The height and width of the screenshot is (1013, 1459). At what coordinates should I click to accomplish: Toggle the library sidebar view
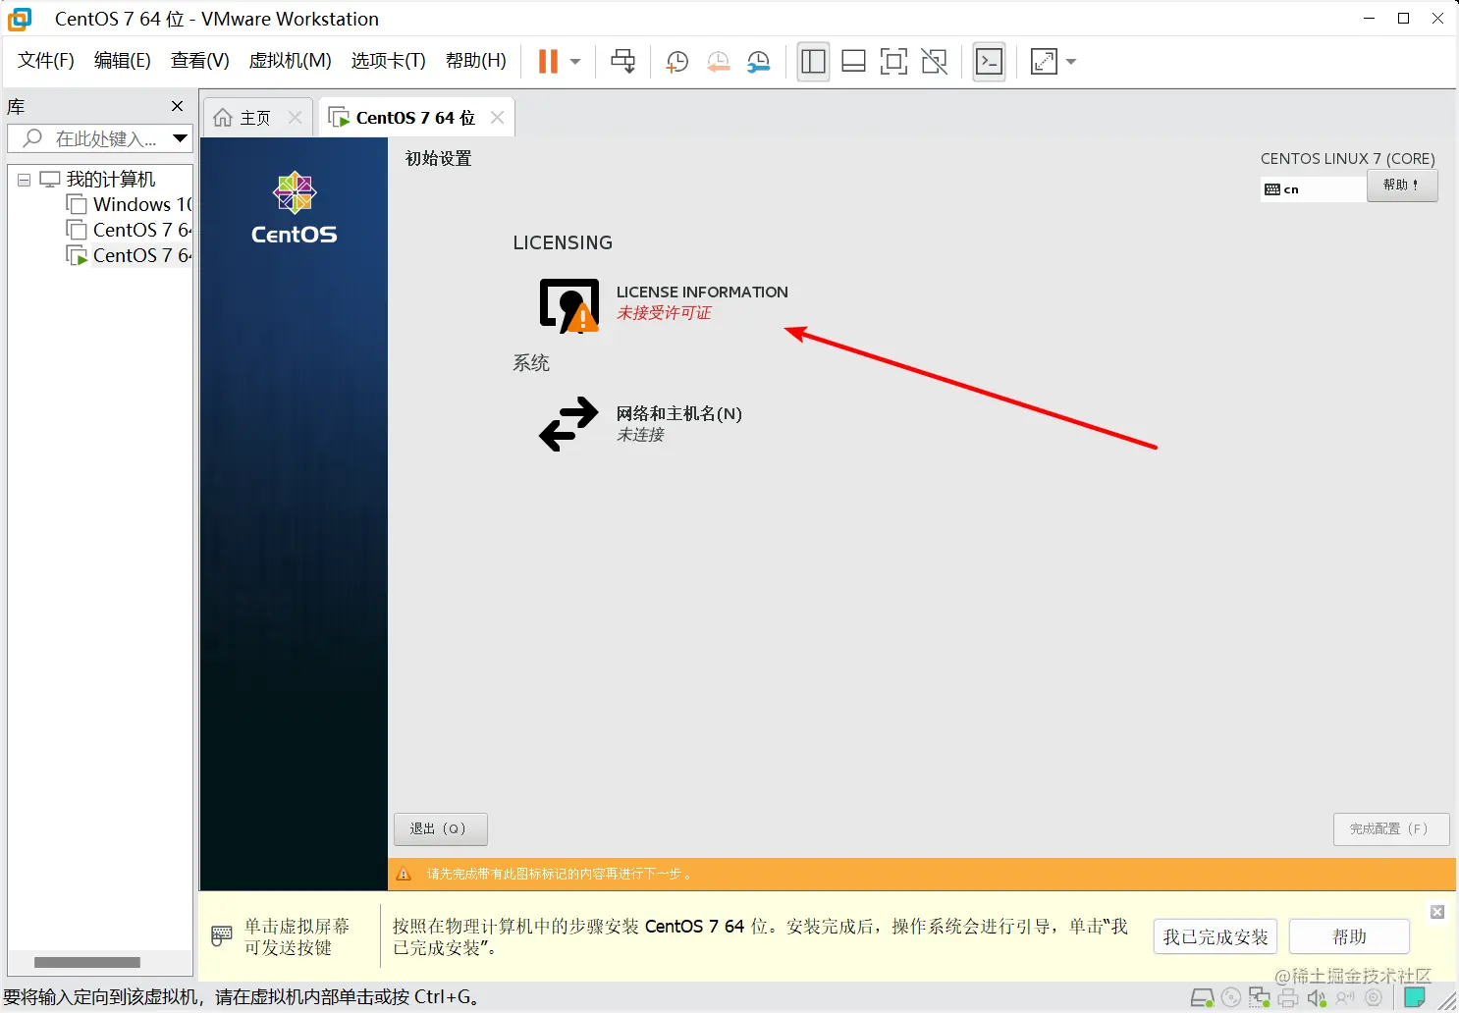[813, 62]
